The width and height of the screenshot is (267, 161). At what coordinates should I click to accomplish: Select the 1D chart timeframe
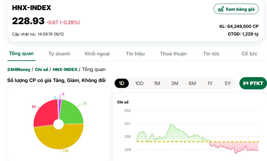point(122,83)
